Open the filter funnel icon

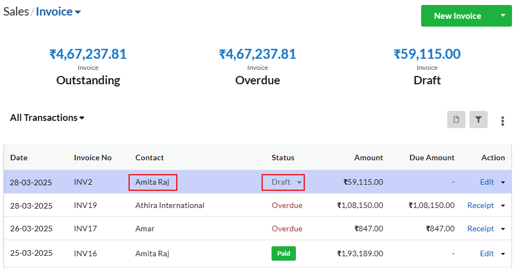pos(478,119)
